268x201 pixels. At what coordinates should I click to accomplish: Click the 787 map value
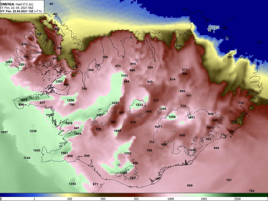[x=229, y=180]
